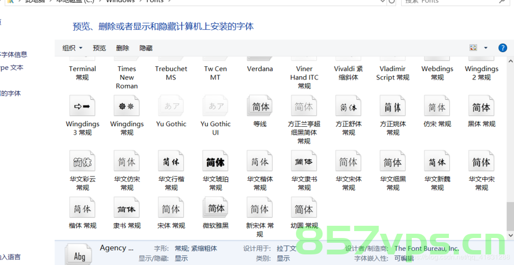Select the 等线 font family icon
Viewport: 514px width, 265px height.
click(259, 106)
